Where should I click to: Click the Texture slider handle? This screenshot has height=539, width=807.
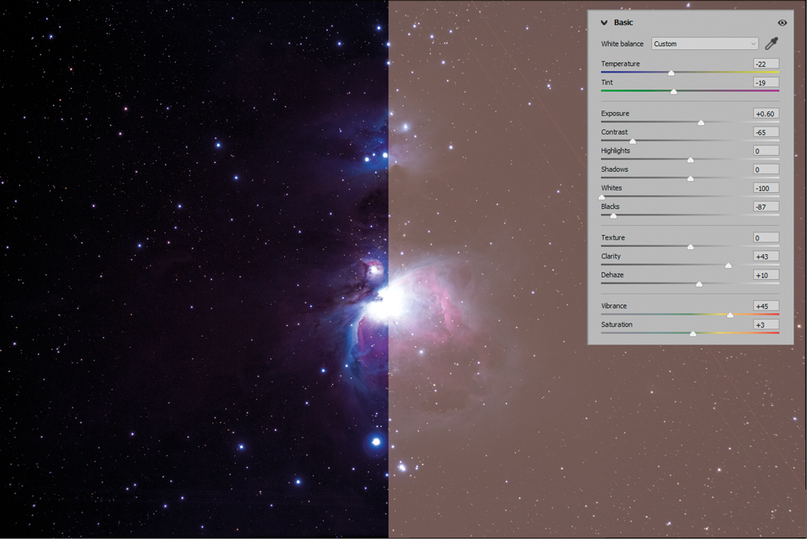click(x=691, y=247)
